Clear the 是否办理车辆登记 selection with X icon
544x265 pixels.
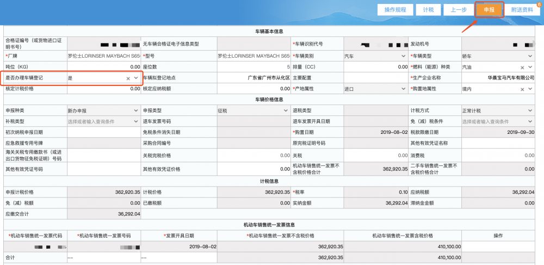pos(128,78)
